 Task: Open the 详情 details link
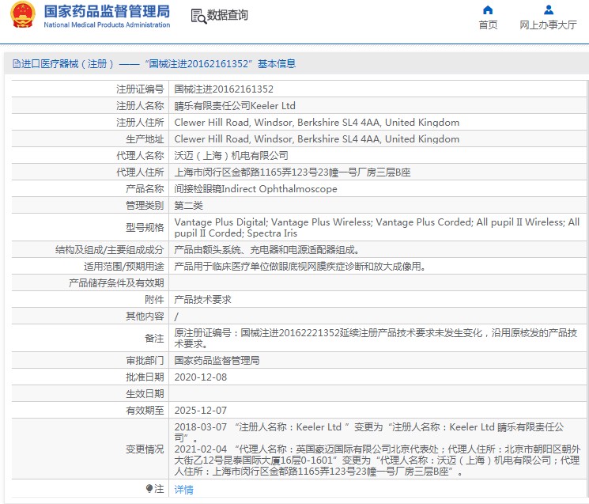click(183, 489)
